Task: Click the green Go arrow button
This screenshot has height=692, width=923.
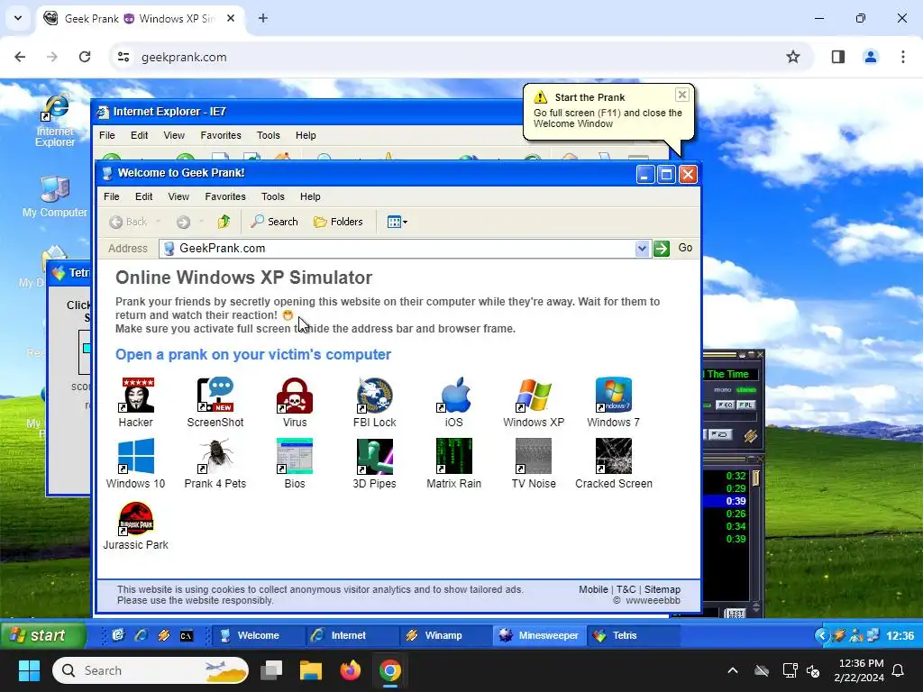Action: point(662,249)
